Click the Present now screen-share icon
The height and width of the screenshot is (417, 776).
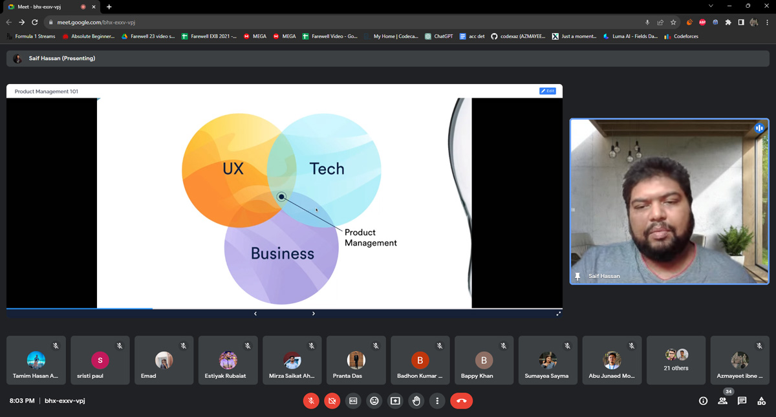click(395, 401)
